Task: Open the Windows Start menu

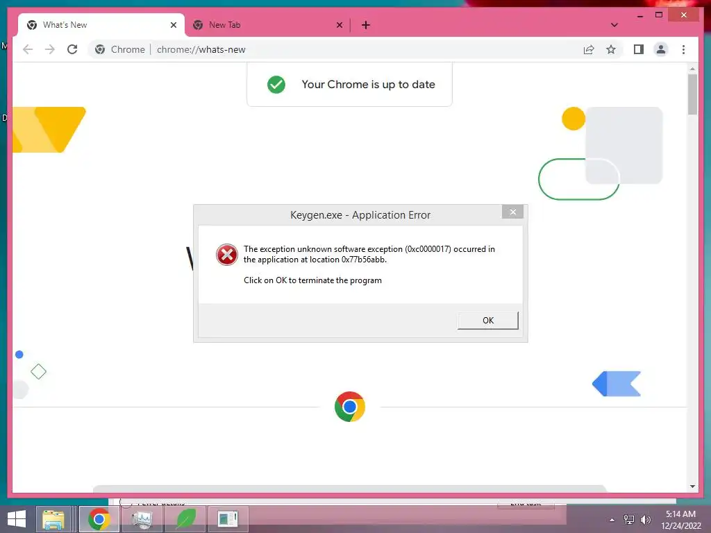Action: (x=17, y=519)
